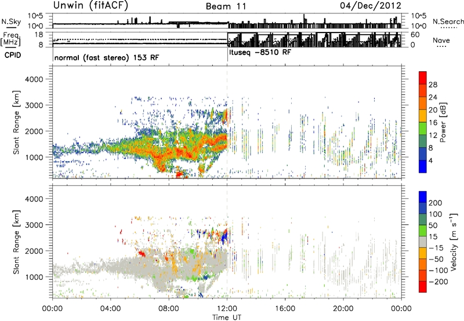Select the 'ltuseq -8510 RF' text
This screenshot has height=321, width=464.
point(260,52)
